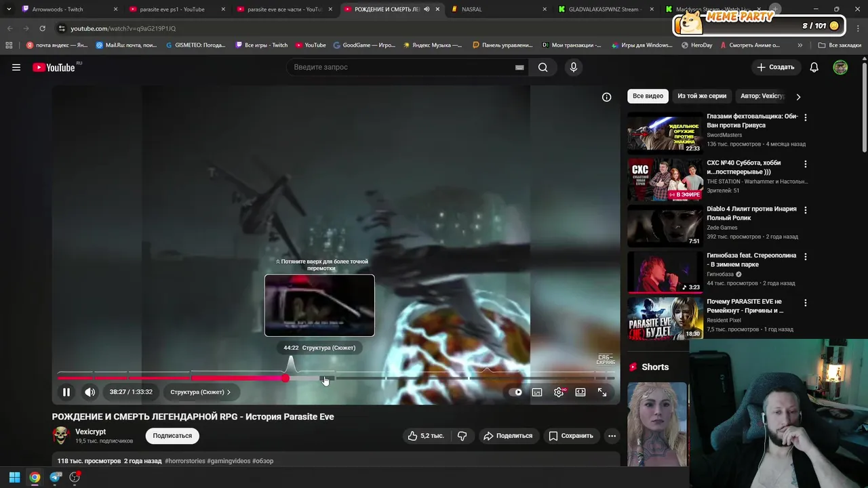The height and width of the screenshot is (488, 868).
Task: Select the Автор: Vexicrypt chip
Action: click(762, 96)
